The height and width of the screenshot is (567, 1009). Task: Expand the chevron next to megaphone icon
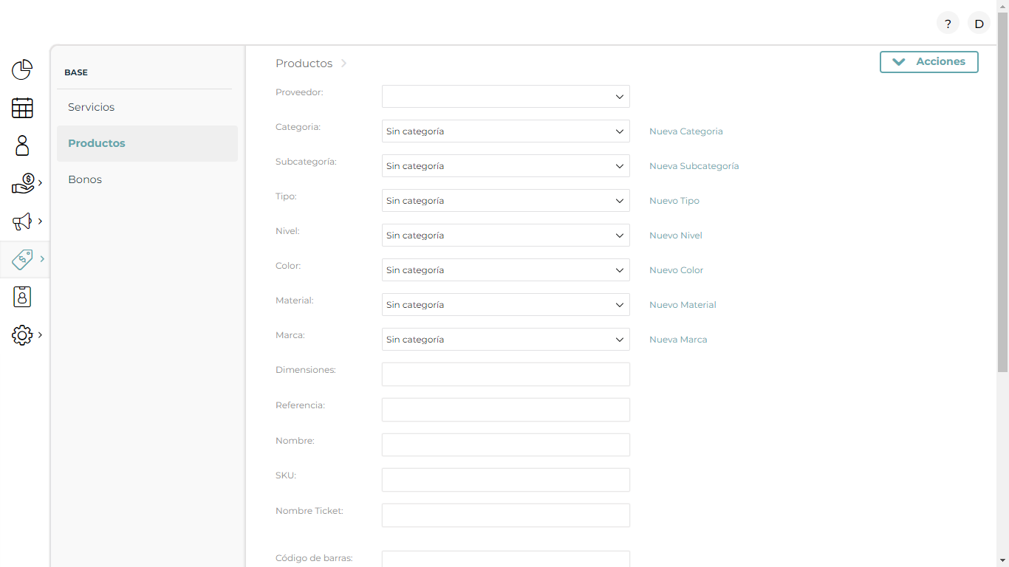pos(40,221)
